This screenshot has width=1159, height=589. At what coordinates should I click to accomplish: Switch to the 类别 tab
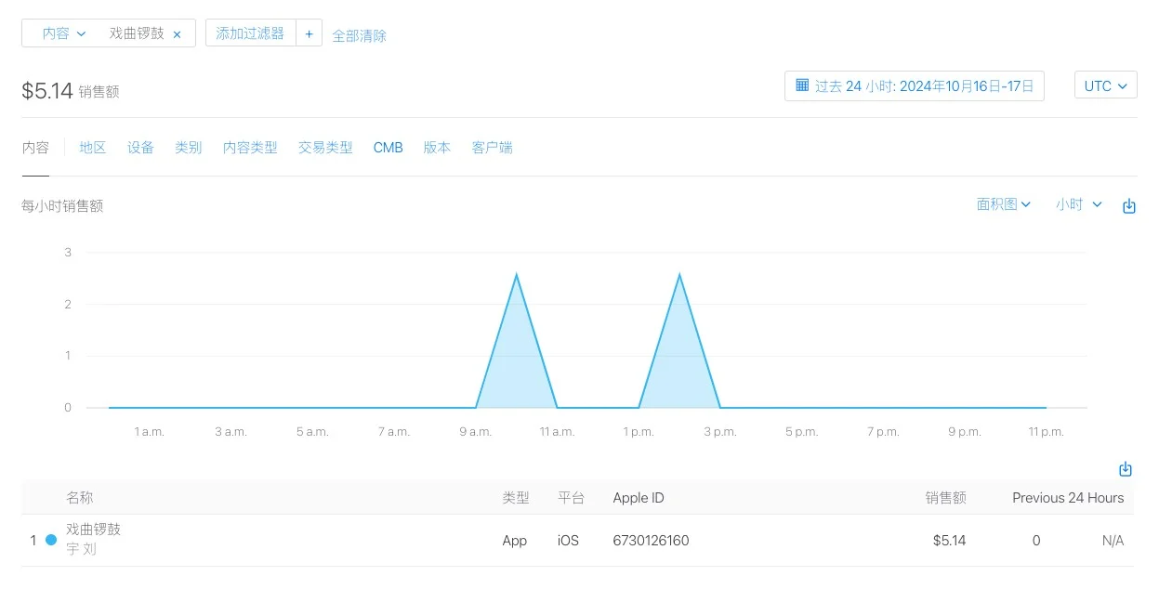188,147
